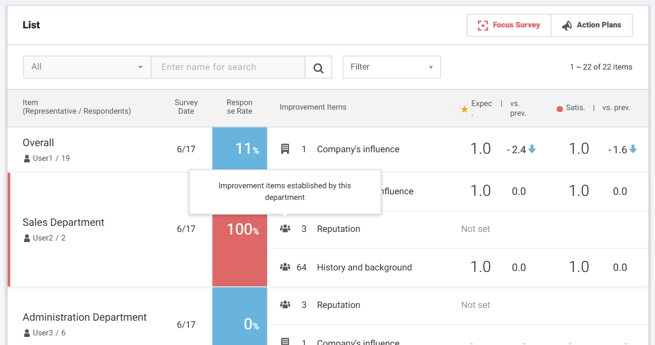Select the Administration Department item
The height and width of the screenshot is (345, 655).
[x=84, y=317]
